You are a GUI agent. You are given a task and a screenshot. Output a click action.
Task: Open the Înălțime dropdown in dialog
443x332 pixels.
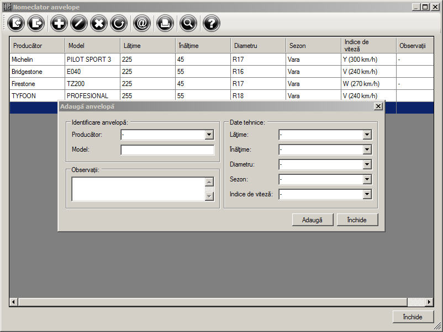click(x=367, y=149)
